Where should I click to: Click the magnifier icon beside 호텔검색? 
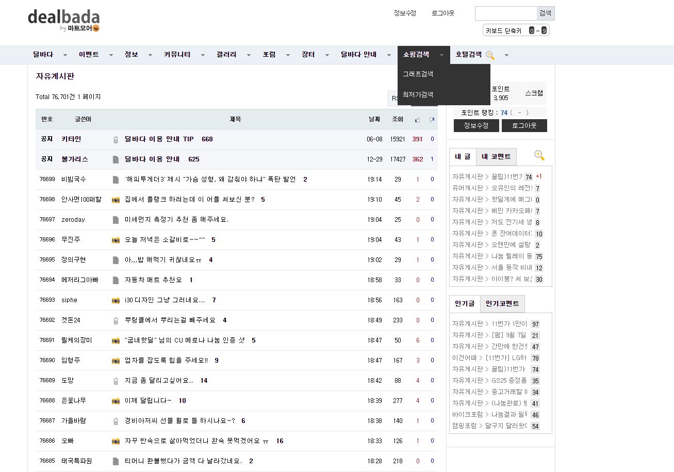[x=490, y=55]
